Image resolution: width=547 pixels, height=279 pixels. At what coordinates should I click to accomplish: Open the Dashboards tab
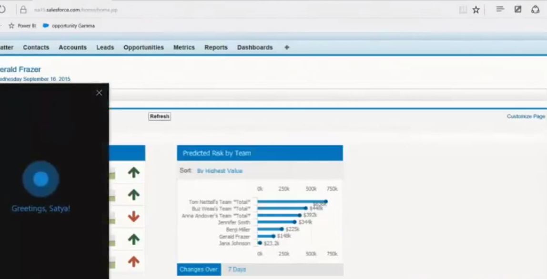pos(254,48)
